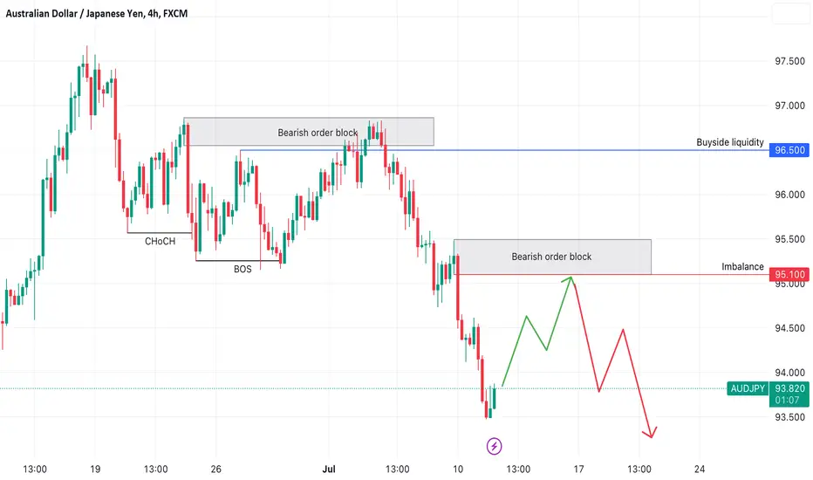The image size is (813, 480).
Task: Select the upper Bearish order block rectangle
Action: tap(309, 132)
